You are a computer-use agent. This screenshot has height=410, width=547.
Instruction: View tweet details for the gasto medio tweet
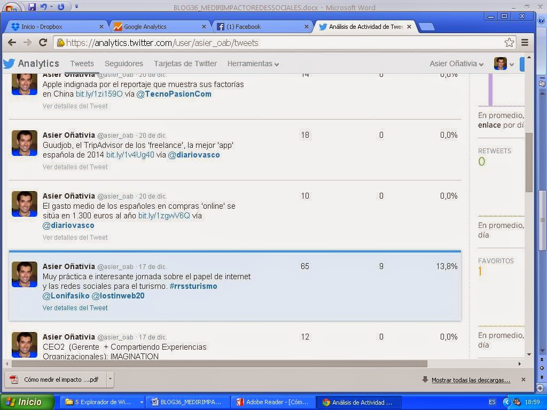click(x=75, y=238)
